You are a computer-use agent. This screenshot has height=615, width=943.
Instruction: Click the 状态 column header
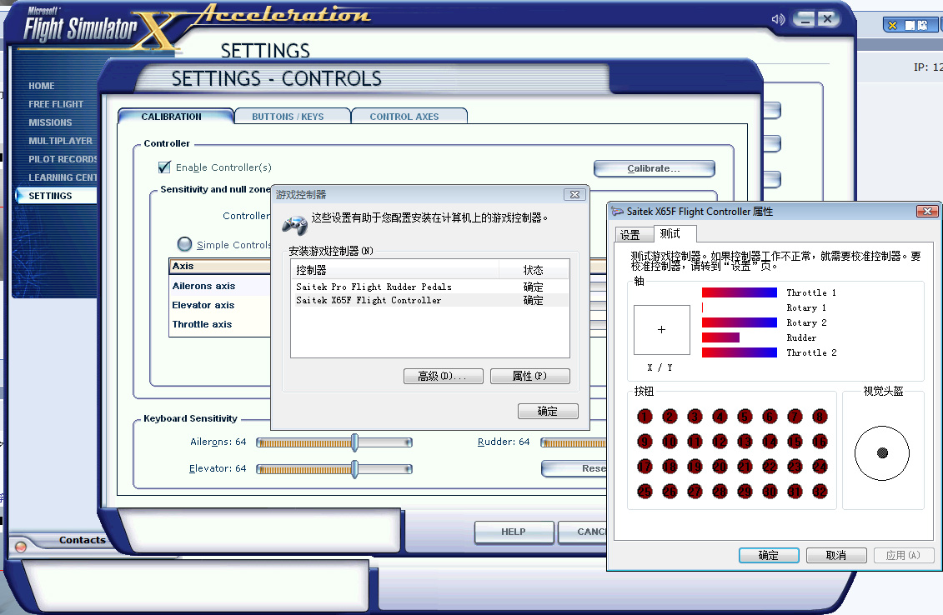tap(534, 270)
